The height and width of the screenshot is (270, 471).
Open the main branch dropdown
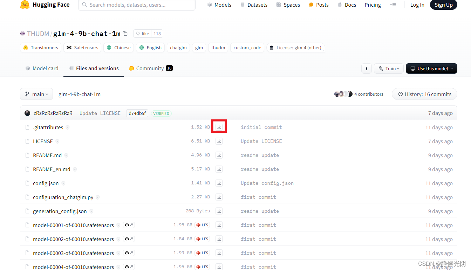pyautogui.click(x=36, y=94)
